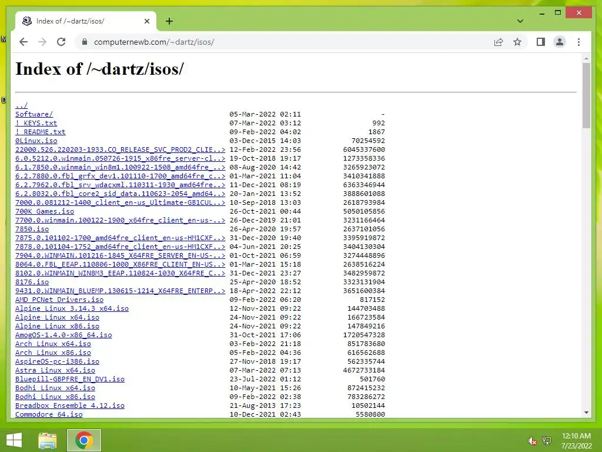Click the forward navigation arrow

coord(42,42)
